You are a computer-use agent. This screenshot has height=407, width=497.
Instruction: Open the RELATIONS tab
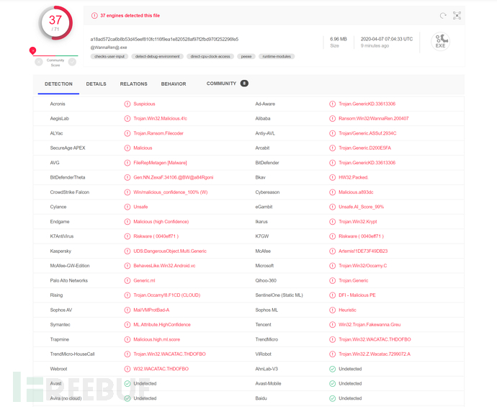coord(133,84)
